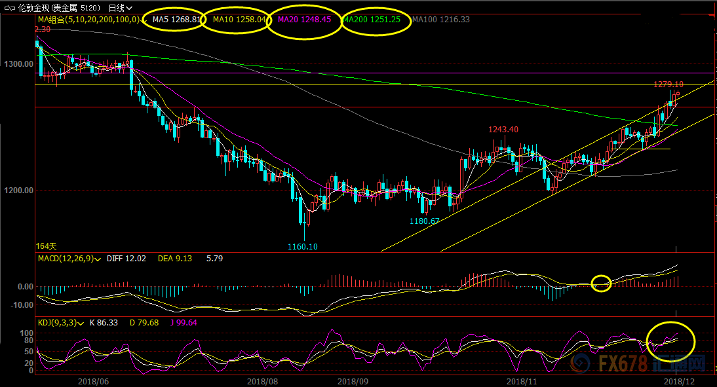717x387 pixels.
Task: Select the DEA 9.13 reading
Action: click(x=175, y=259)
